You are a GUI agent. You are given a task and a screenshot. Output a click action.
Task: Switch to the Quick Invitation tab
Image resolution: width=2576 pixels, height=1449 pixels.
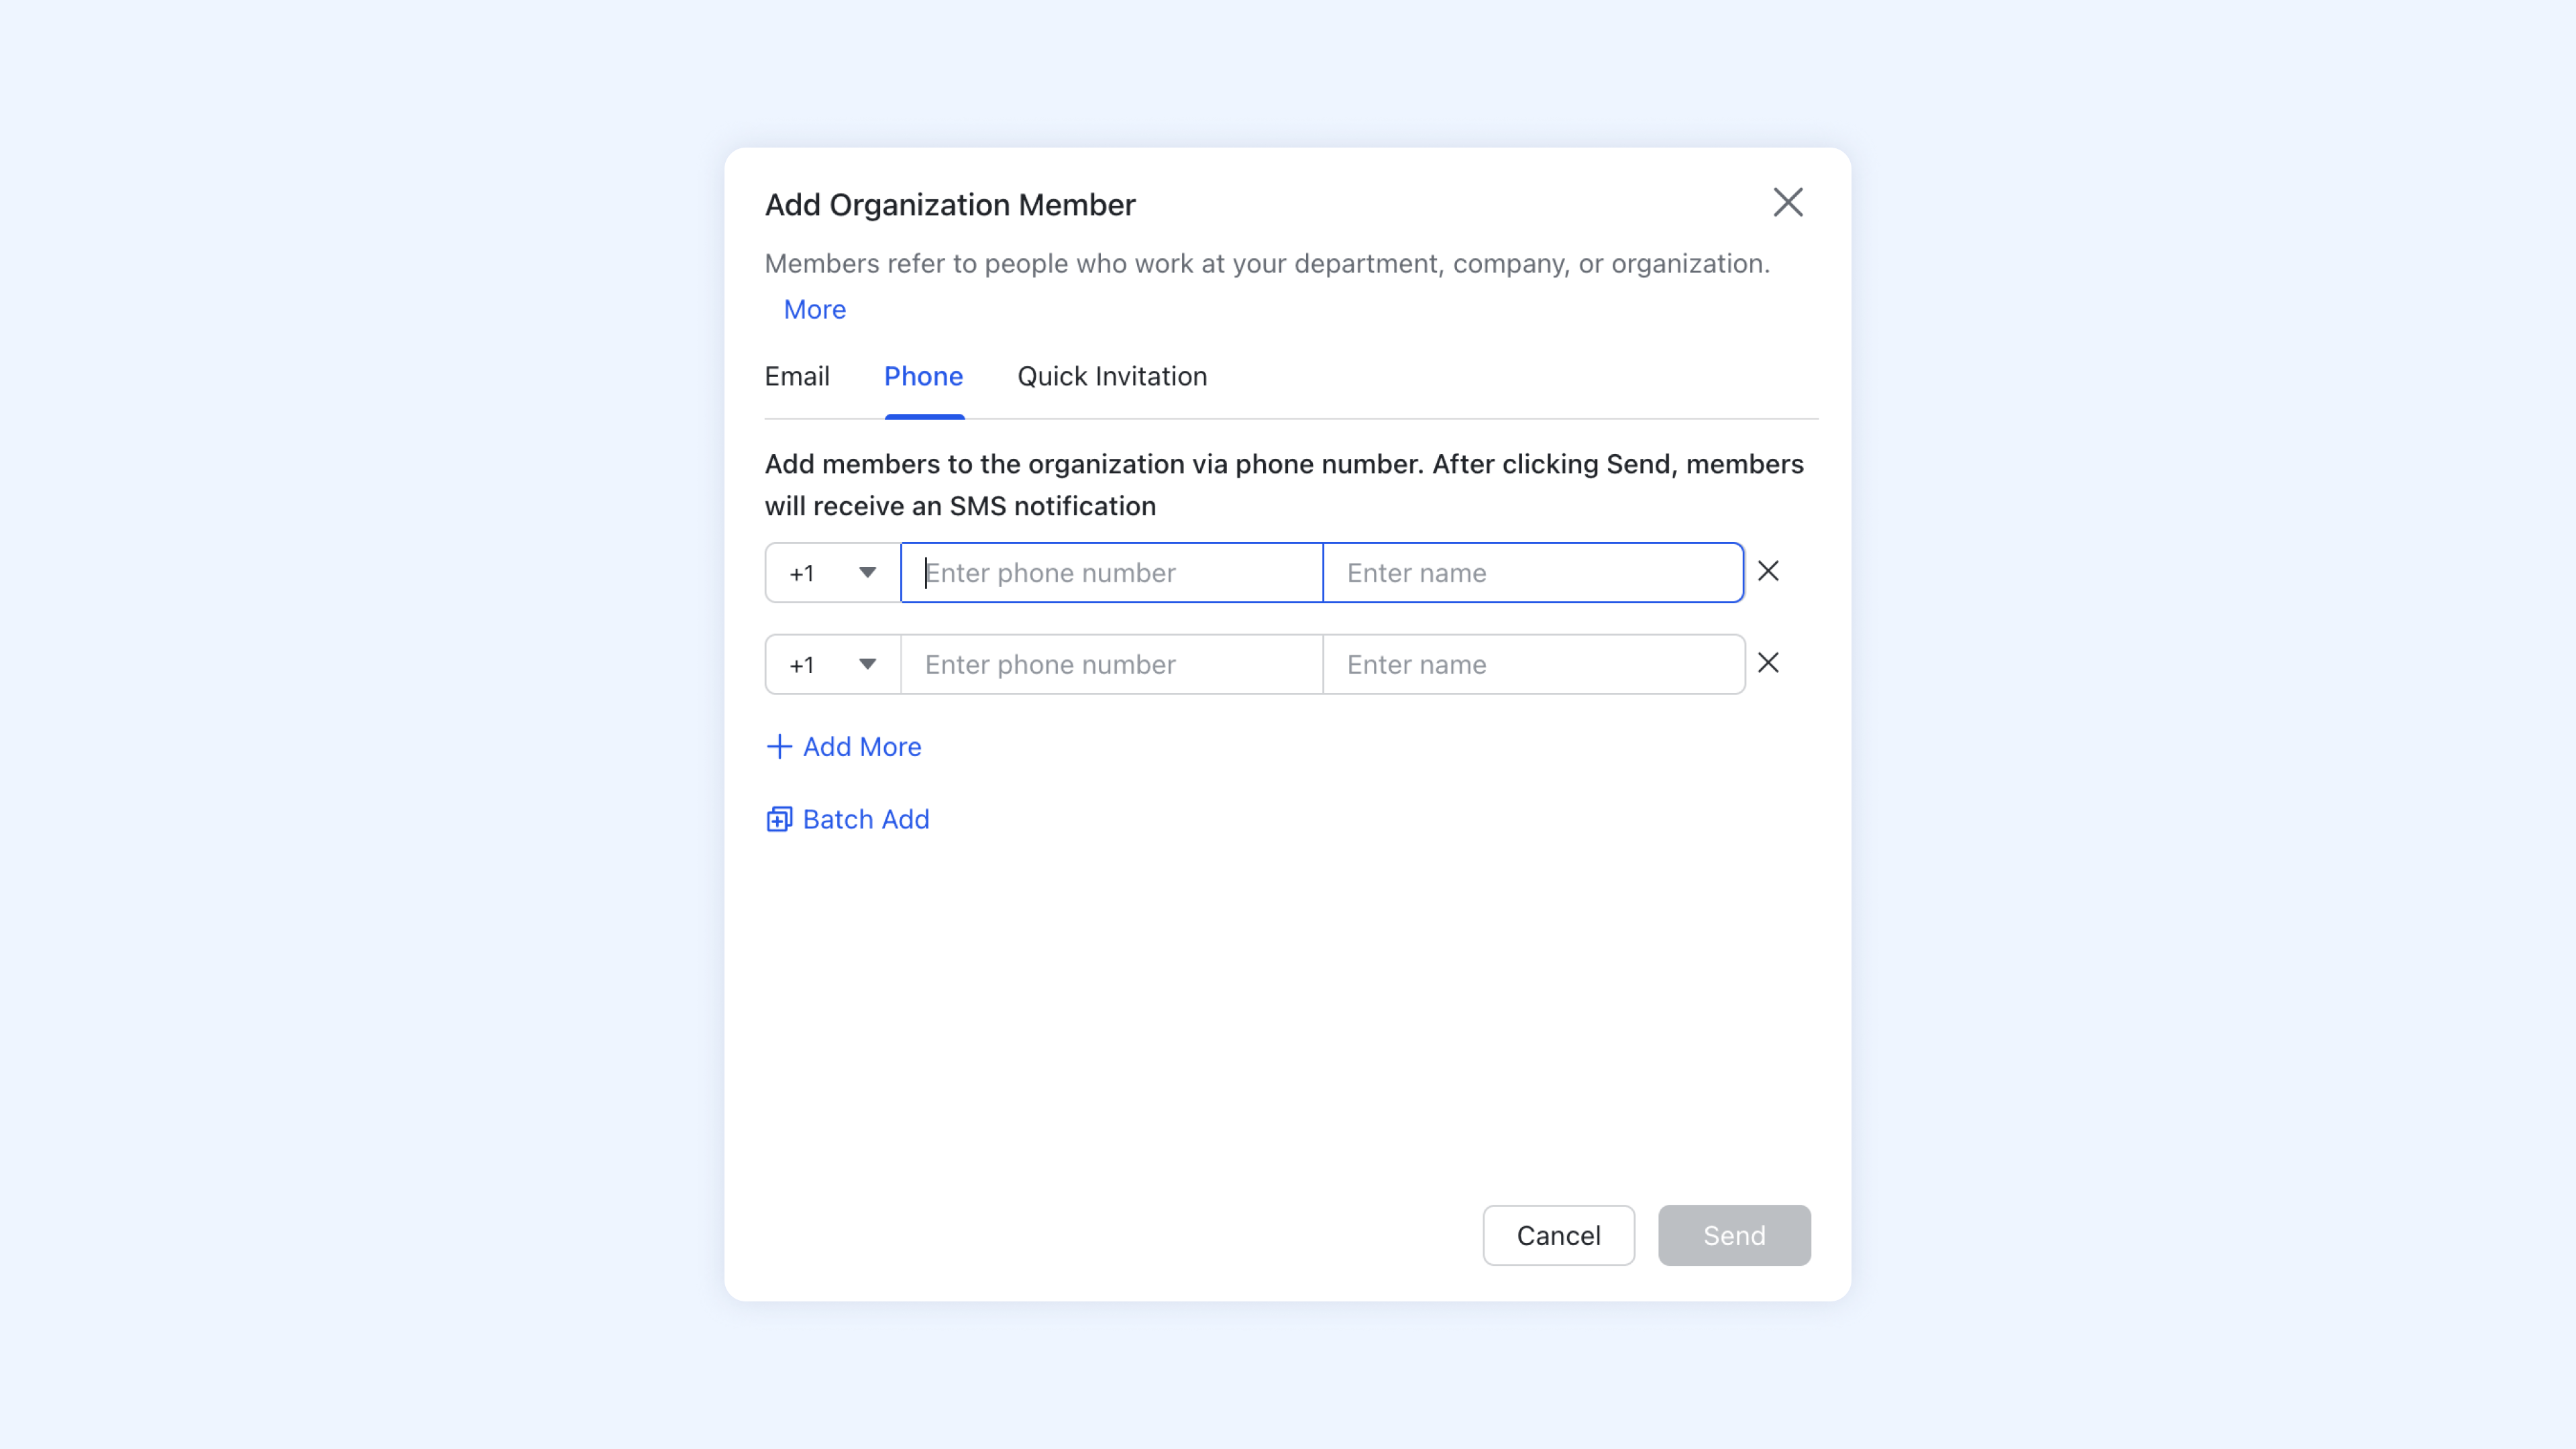pyautogui.click(x=1111, y=376)
